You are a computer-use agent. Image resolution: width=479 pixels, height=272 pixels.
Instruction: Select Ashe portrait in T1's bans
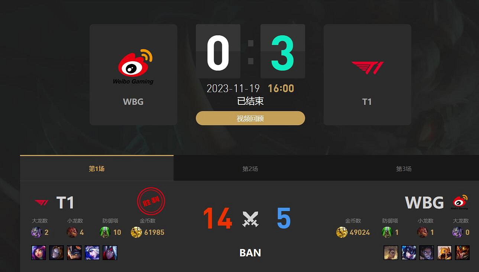pyautogui.click(x=92, y=253)
